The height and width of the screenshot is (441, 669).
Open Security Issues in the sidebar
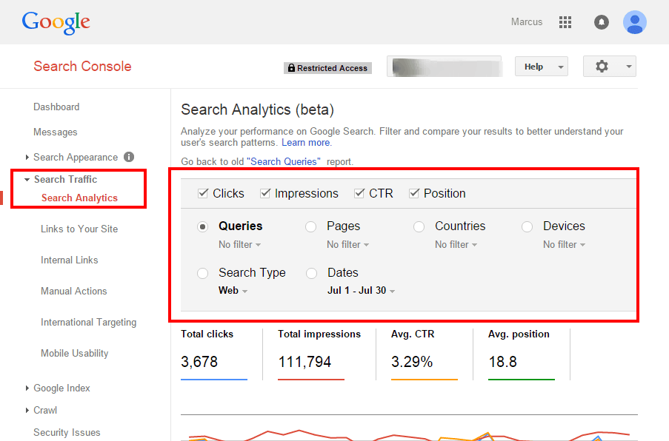(67, 432)
